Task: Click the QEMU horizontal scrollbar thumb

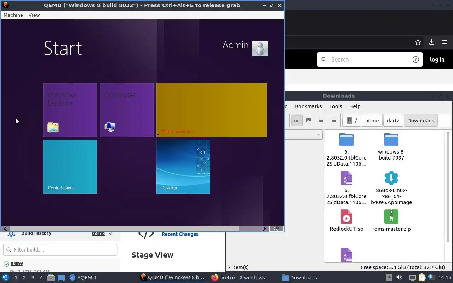Action: point(124,229)
